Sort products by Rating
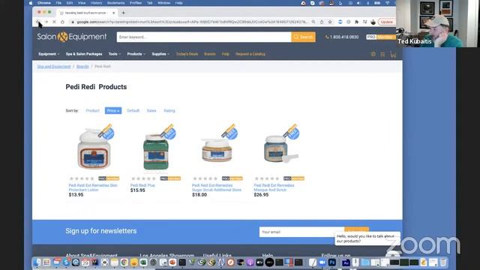 169,111
